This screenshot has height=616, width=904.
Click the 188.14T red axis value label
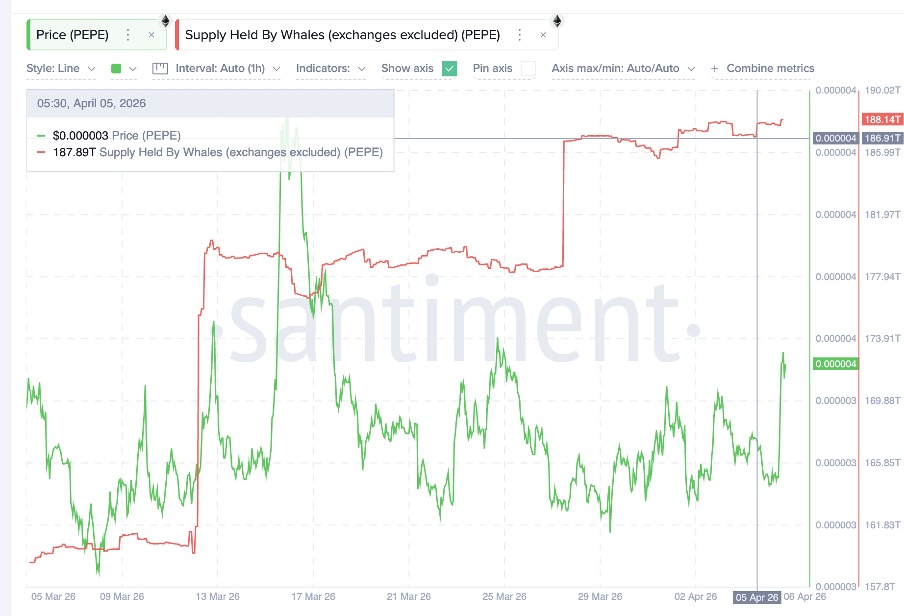coord(882,119)
